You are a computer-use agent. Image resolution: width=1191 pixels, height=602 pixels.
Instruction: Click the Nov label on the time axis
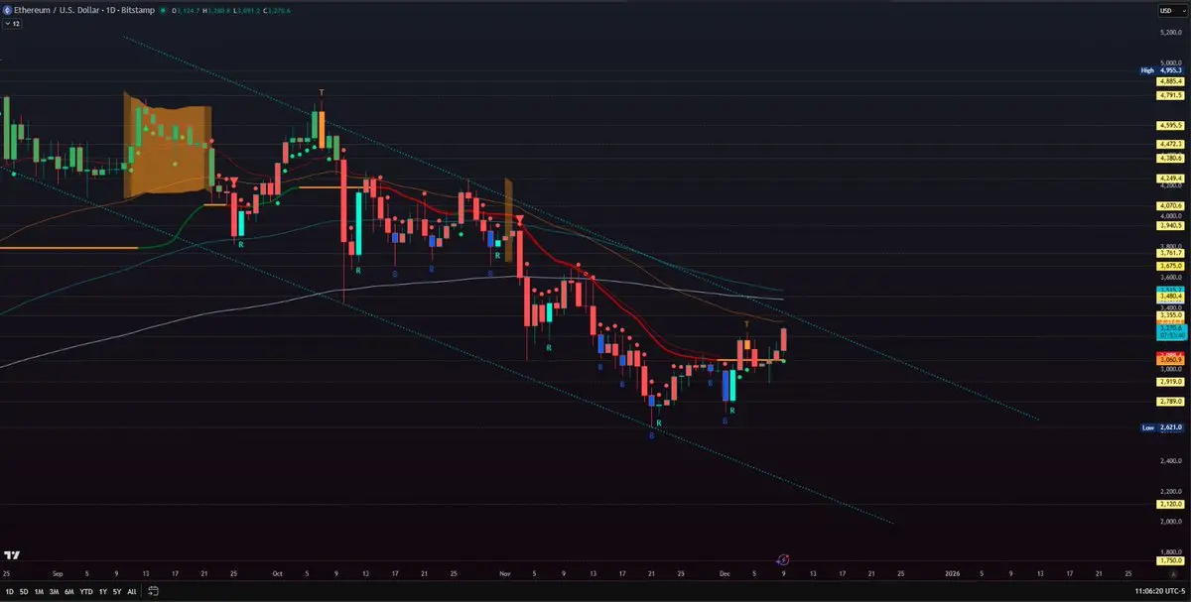pos(504,573)
